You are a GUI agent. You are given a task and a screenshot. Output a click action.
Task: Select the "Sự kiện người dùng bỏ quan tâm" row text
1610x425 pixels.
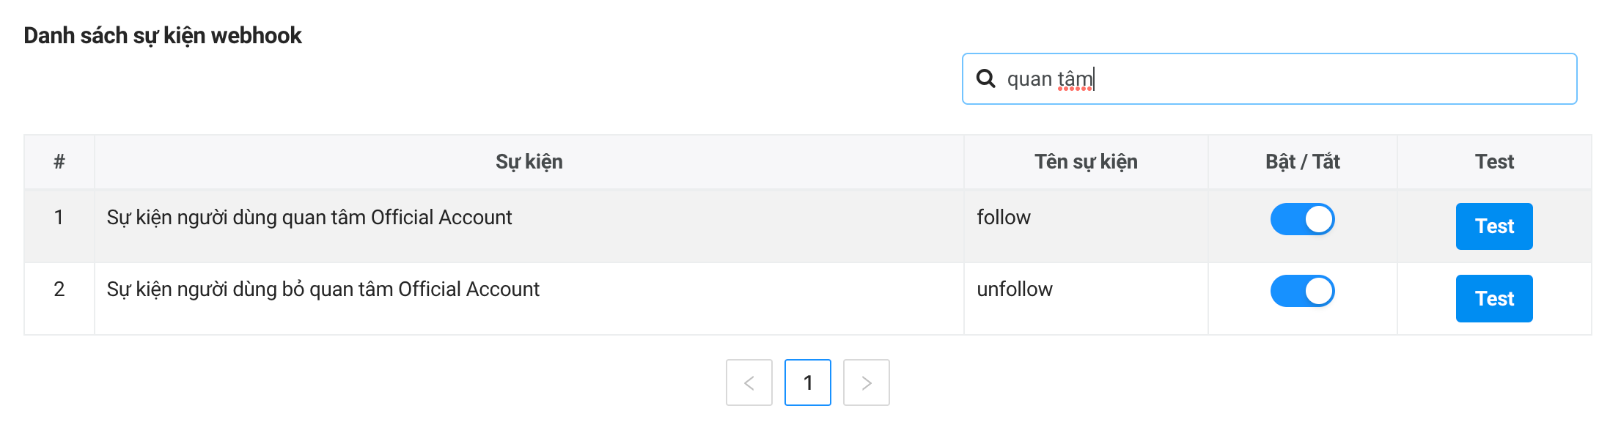[323, 289]
